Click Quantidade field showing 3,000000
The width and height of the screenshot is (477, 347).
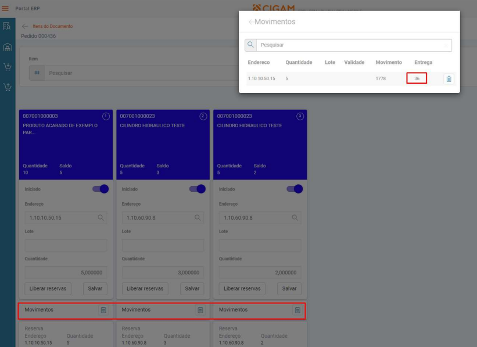(x=163, y=273)
